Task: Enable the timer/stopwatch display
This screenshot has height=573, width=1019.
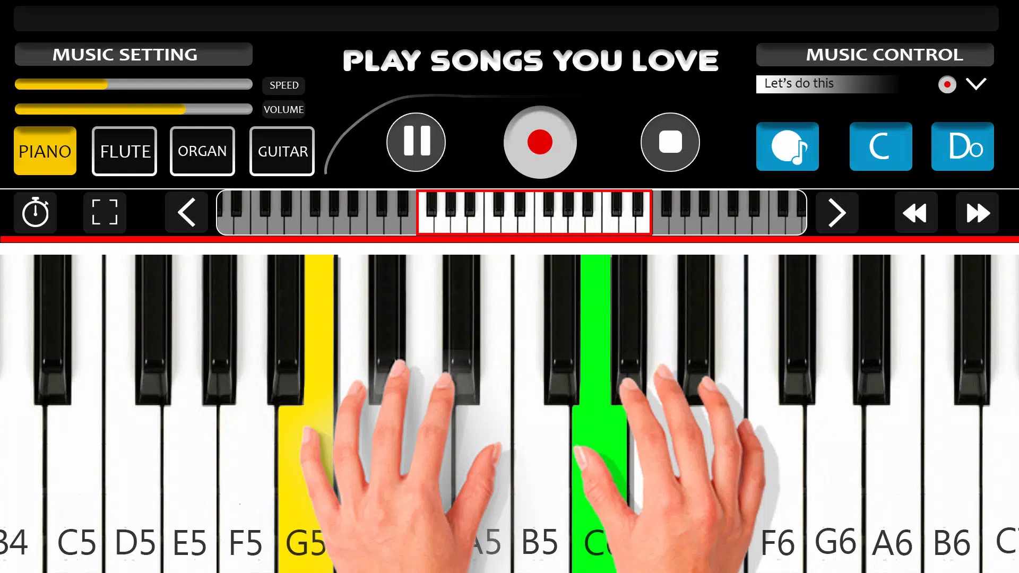Action: (x=35, y=212)
